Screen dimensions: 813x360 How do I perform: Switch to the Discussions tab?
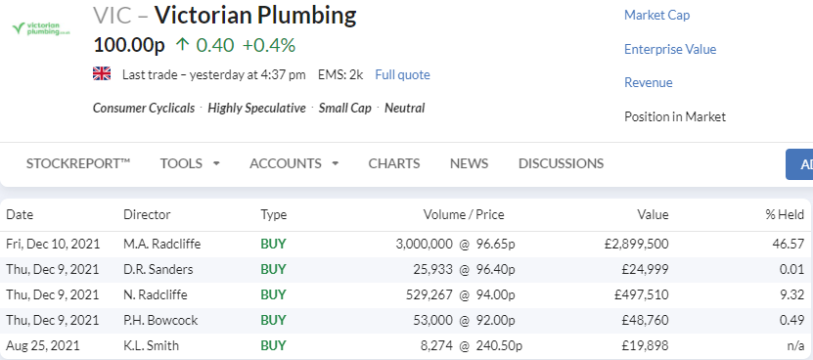tap(561, 163)
